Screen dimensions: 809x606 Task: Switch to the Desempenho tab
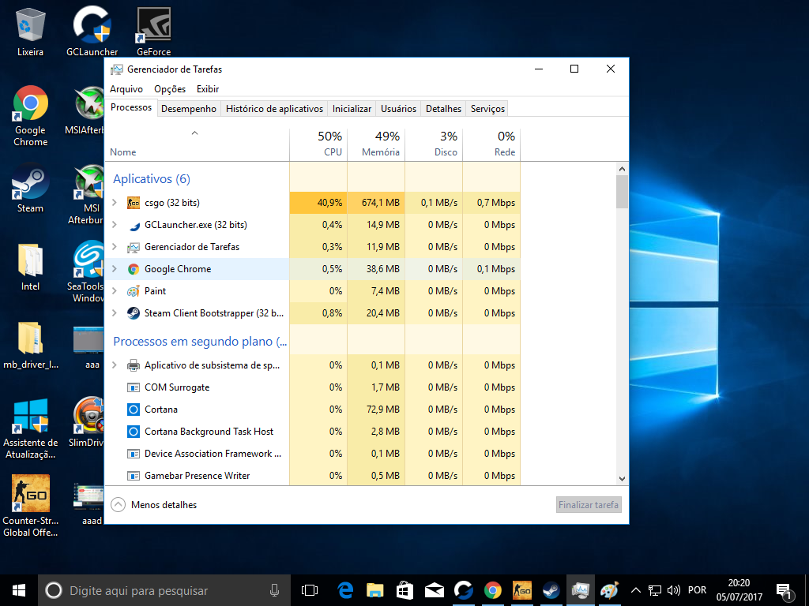(x=189, y=109)
